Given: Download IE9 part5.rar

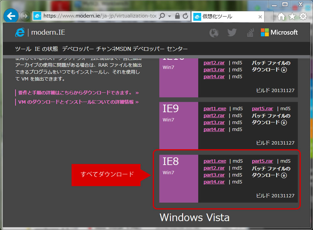Looking at the screenshot, I should click(x=262, y=109).
